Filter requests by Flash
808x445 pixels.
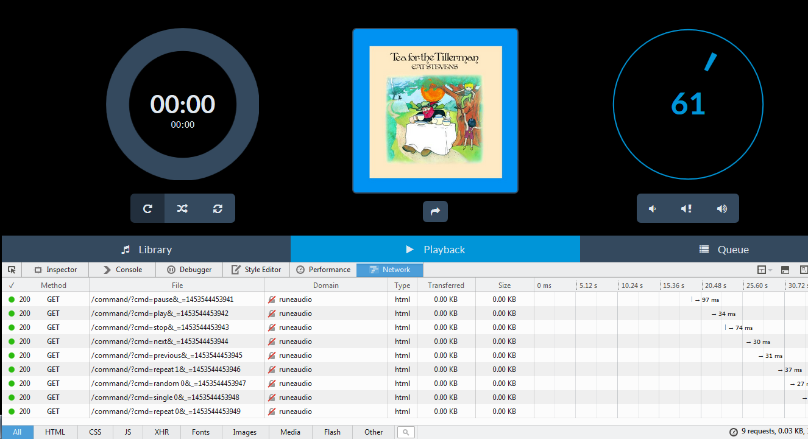332,432
